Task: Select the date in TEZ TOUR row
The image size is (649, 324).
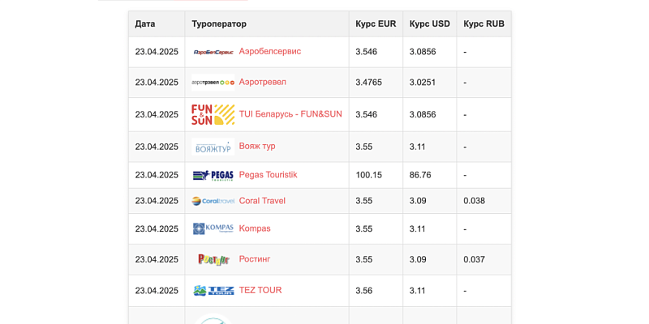Action: point(157,291)
